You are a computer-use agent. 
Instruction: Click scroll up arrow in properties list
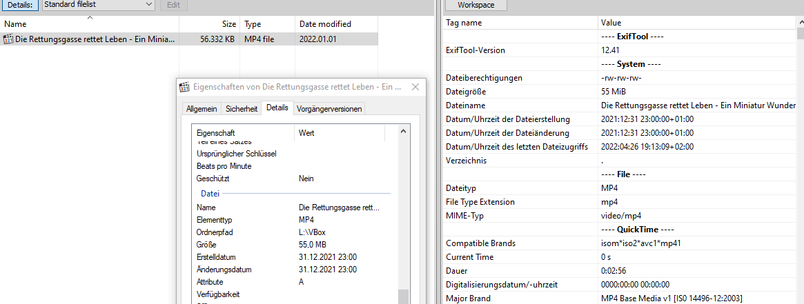tap(403, 132)
